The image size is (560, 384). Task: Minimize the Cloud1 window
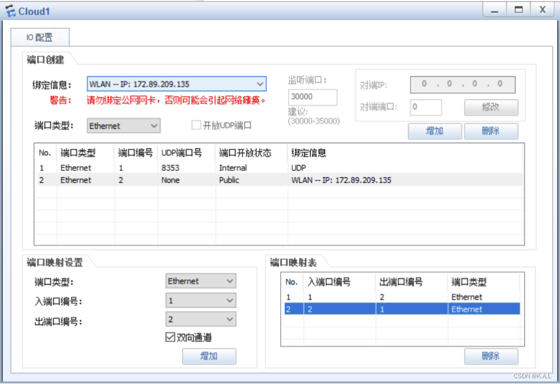[x=495, y=10]
